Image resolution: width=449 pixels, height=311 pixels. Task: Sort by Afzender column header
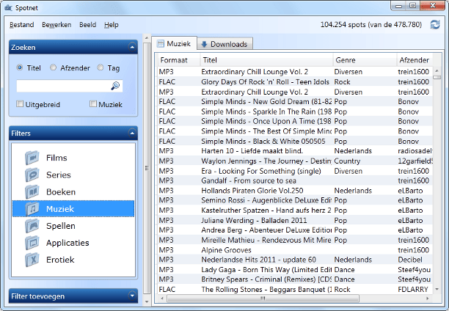tap(415, 60)
